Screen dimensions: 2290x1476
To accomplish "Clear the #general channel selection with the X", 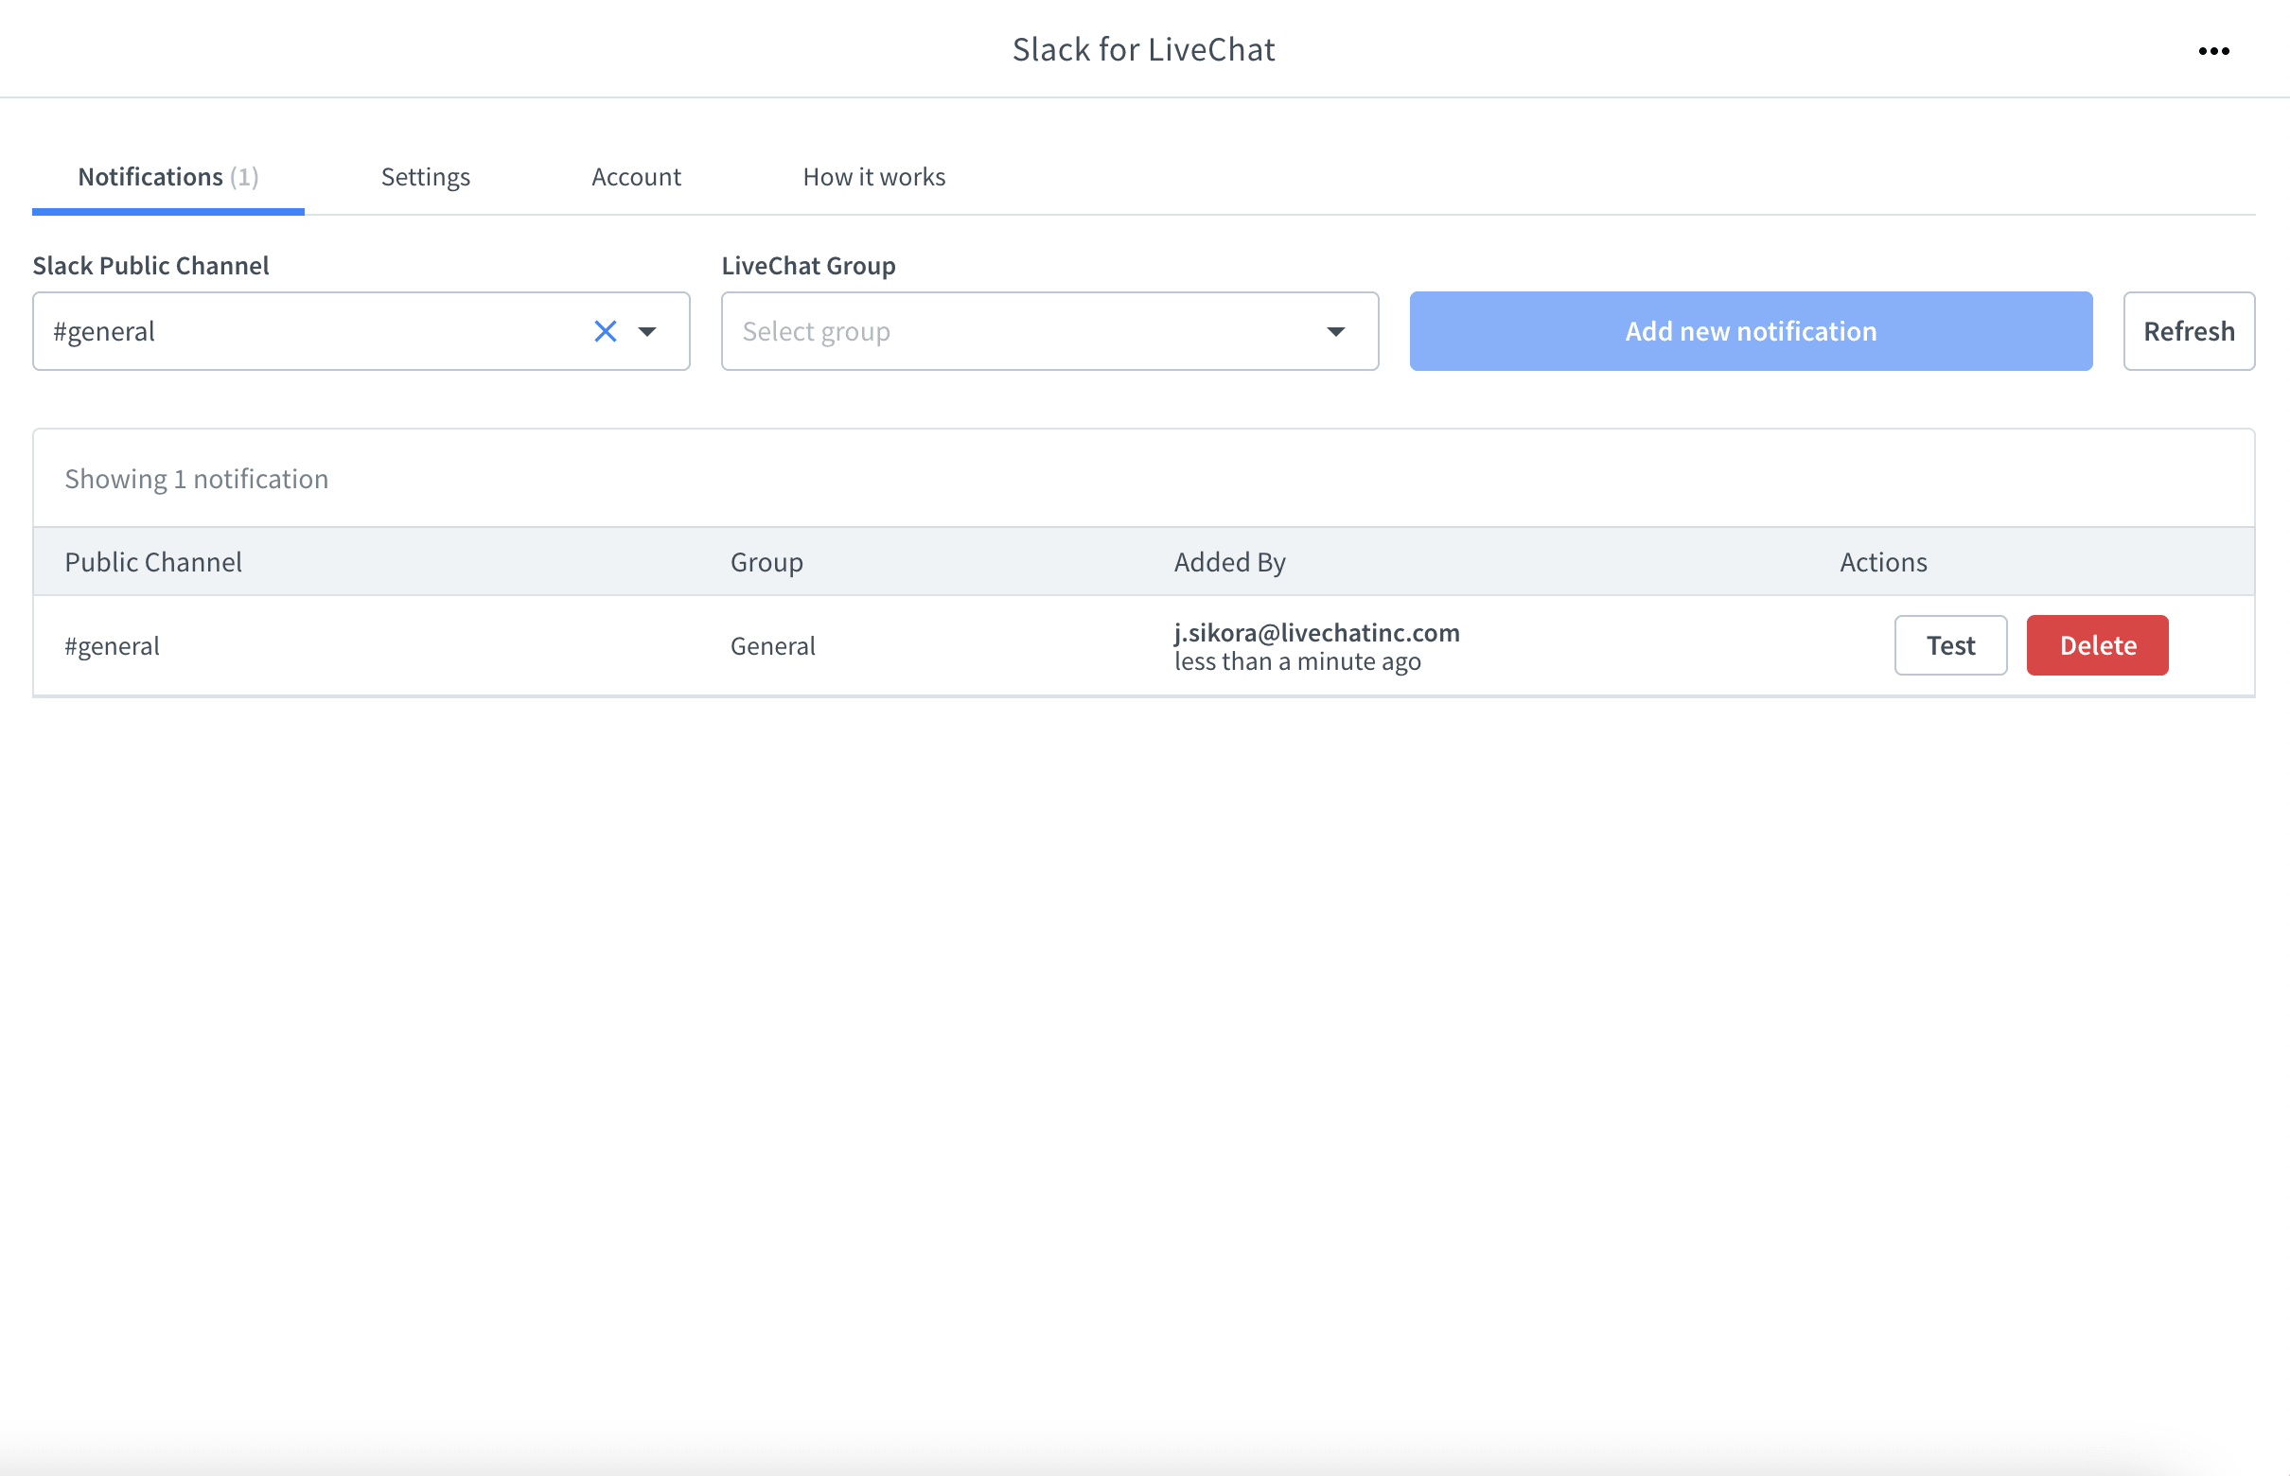I will pos(605,331).
